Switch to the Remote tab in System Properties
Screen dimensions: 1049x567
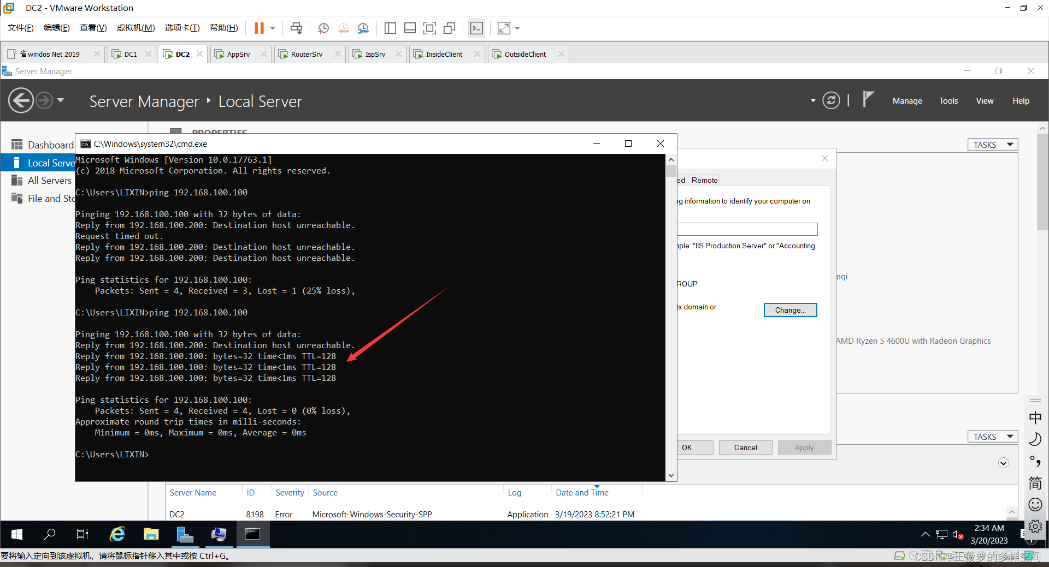tap(704, 180)
